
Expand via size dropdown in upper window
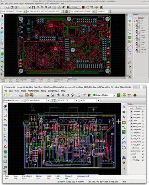click(62, 11)
